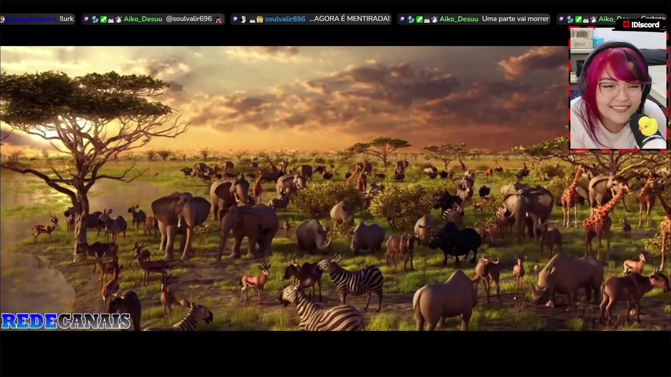Click green check badge before "Uma parte" Aiko_Desuu

(419, 19)
